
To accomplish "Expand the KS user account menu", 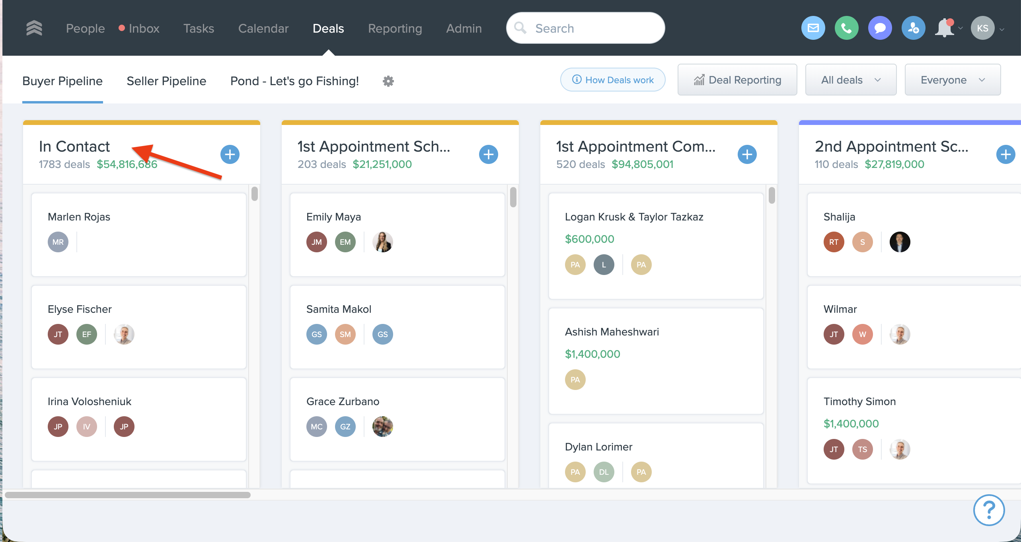I will coord(987,28).
